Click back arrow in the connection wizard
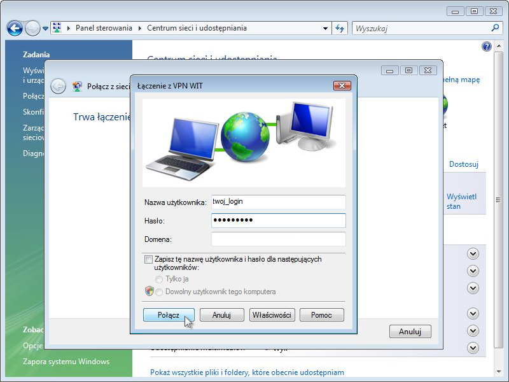Image resolution: width=509 pixels, height=382 pixels. pyautogui.click(x=58, y=87)
